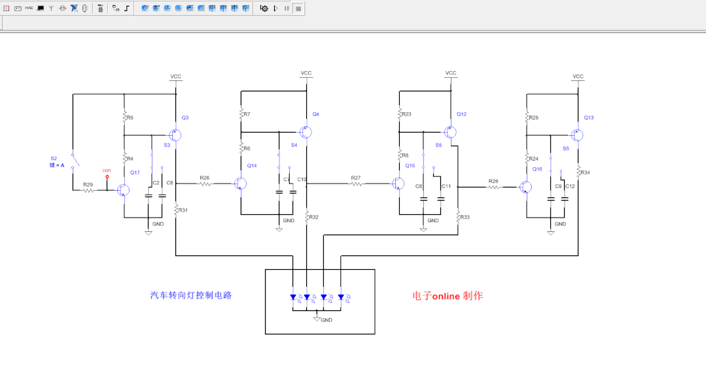Click a blue ground placement icon
The width and height of the screenshot is (706, 390).
(x=168, y=8)
